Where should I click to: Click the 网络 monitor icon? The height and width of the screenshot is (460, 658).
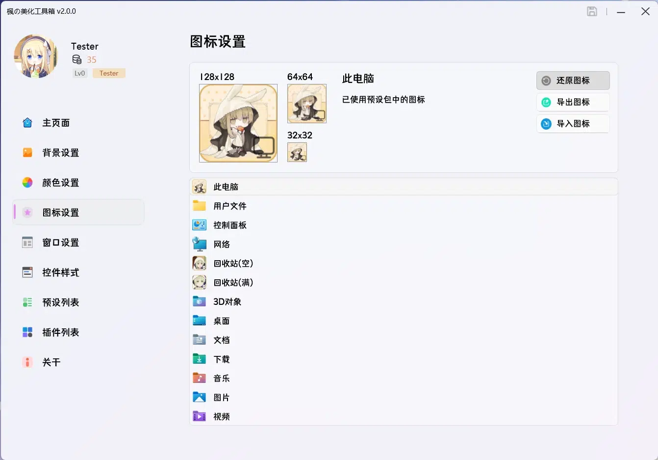point(199,244)
